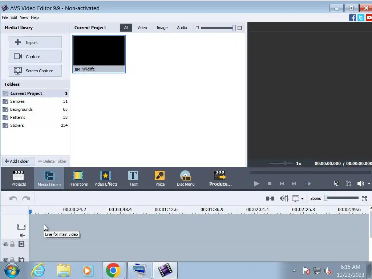Open the Projects panel
Image resolution: width=372 pixels, height=279 pixels.
pos(19,178)
